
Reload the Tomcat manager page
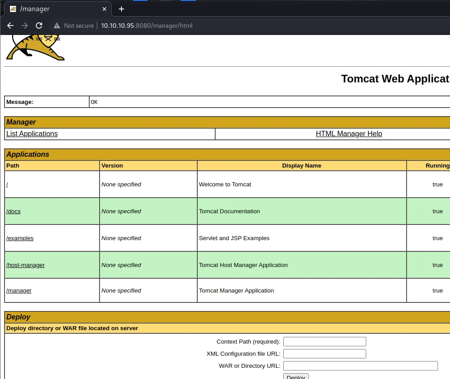pyautogui.click(x=39, y=26)
